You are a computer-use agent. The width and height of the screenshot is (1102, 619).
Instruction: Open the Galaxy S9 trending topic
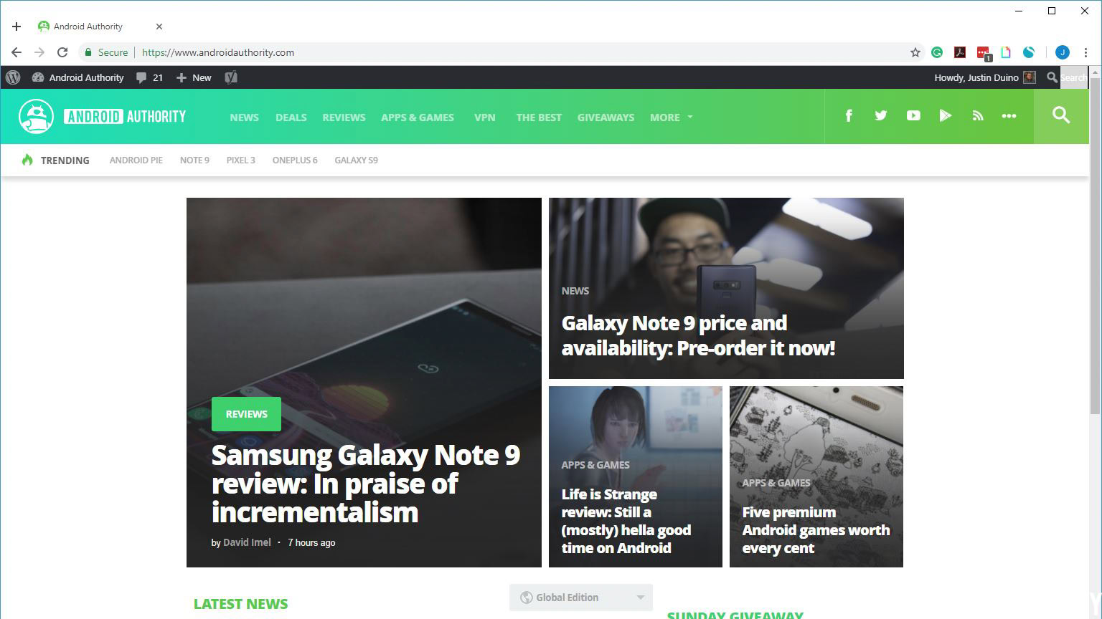(x=356, y=160)
